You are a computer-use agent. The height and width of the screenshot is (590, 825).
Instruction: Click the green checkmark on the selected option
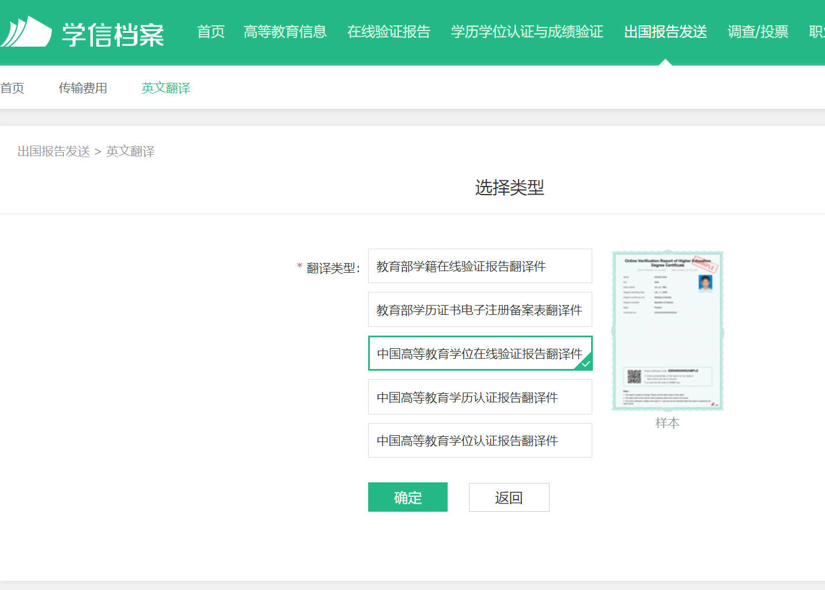pos(586,363)
